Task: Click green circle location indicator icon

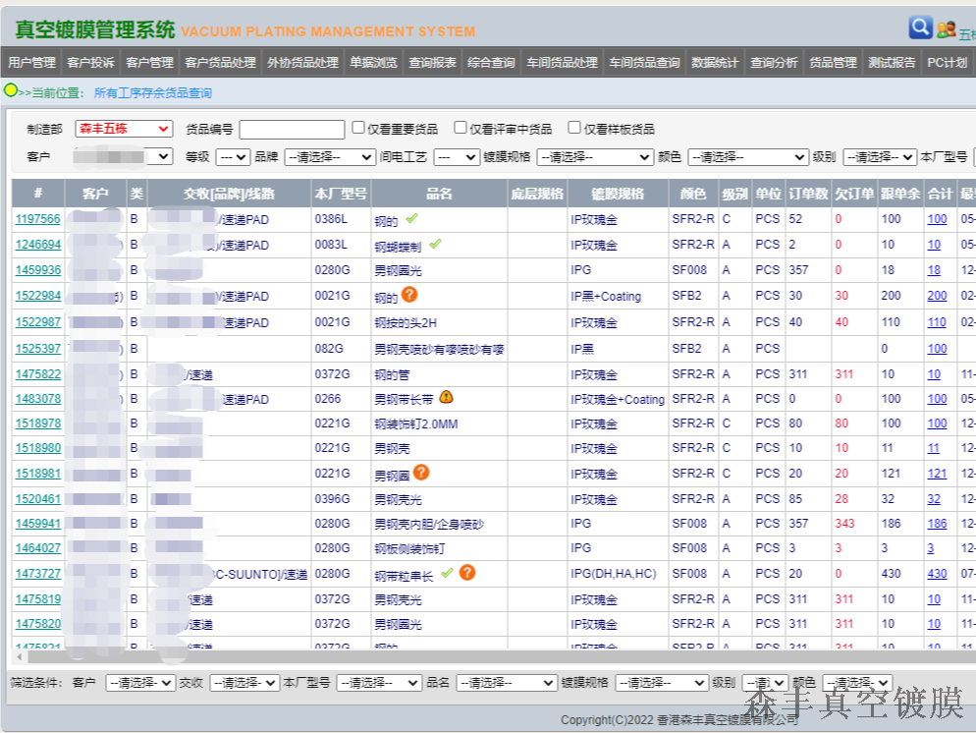Action: point(10,90)
